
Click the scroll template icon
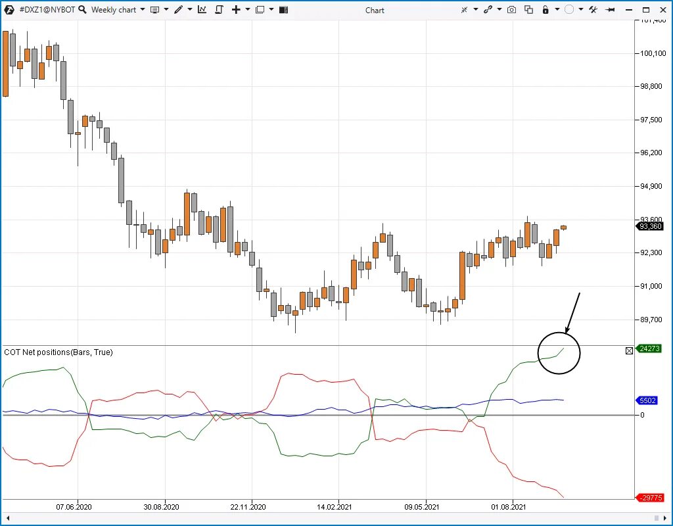point(219,9)
